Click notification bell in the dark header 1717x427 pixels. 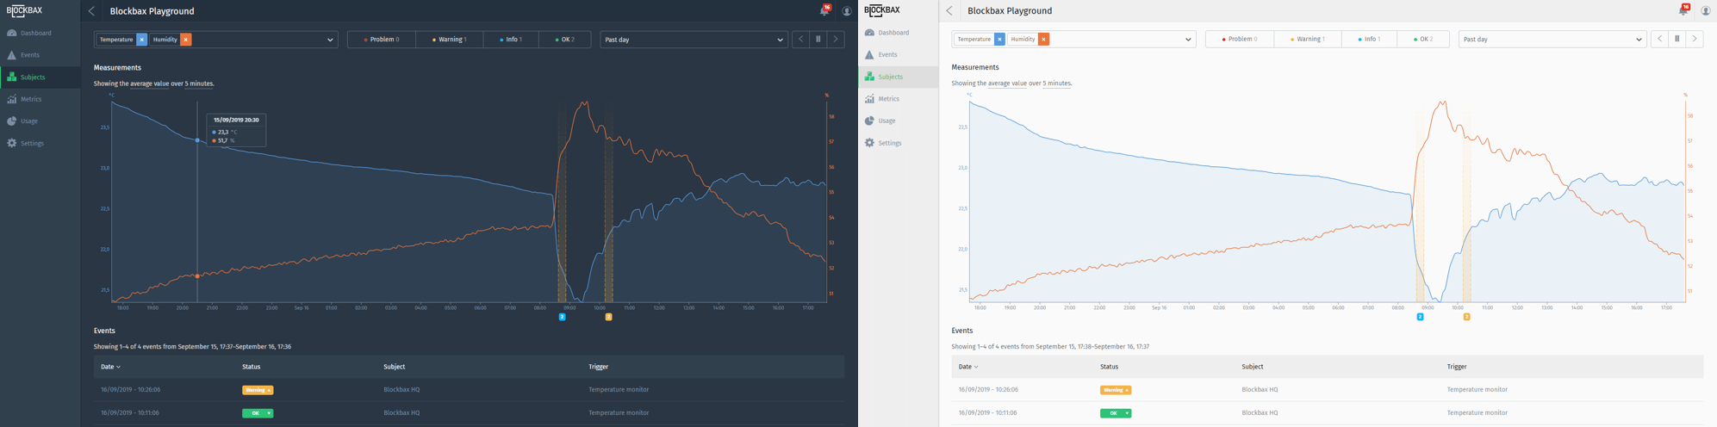(824, 11)
